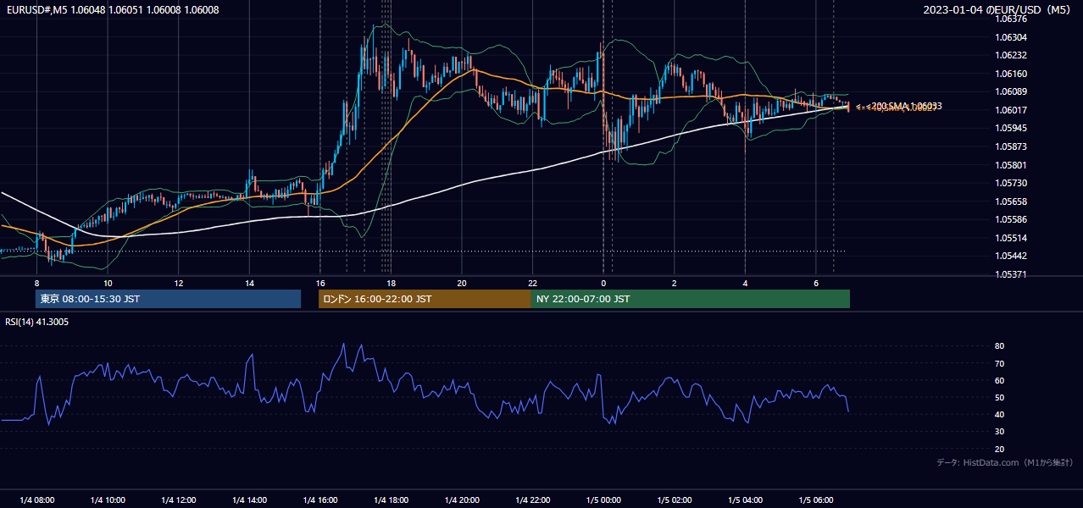Image resolution: width=1083 pixels, height=508 pixels.
Task: Click hour tick 18 under the price chart
Action: (391, 283)
